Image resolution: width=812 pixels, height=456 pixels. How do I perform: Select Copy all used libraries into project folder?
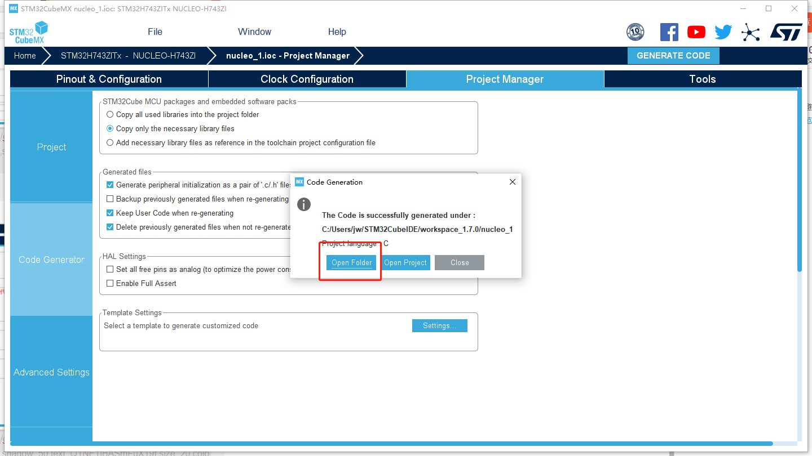[110, 114]
